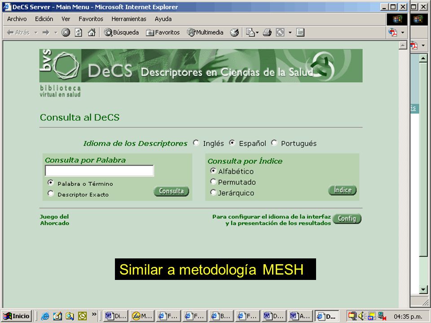Launch Internet Explorer from the quick launch
The height and width of the screenshot is (323, 431).
click(x=45, y=316)
